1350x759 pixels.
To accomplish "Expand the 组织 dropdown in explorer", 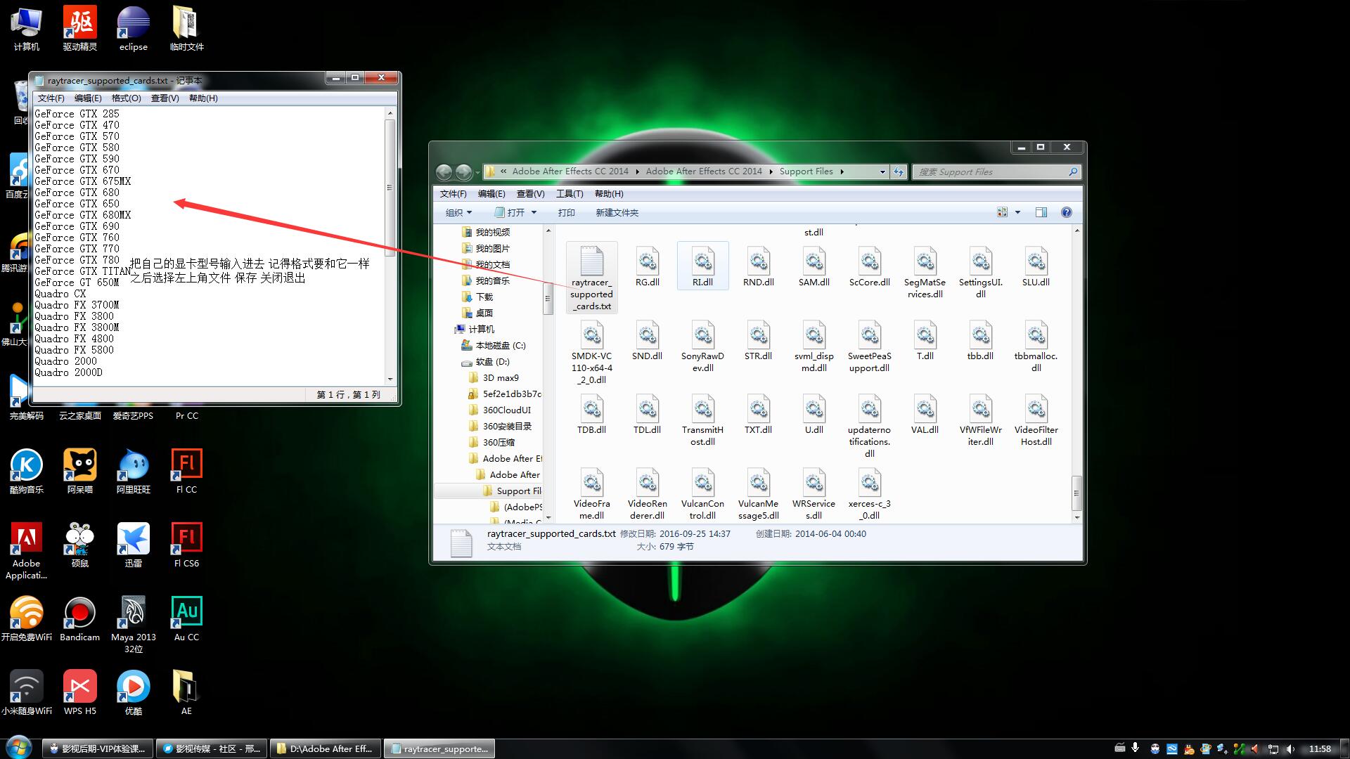I will click(458, 212).
